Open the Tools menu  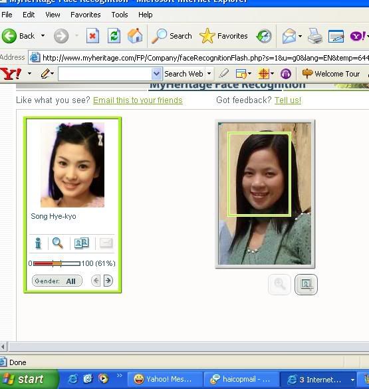pyautogui.click(x=120, y=15)
